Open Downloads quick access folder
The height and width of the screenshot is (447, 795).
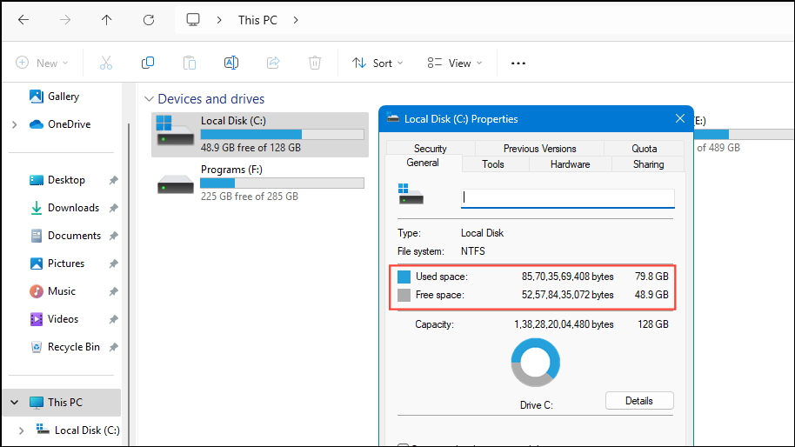coord(73,208)
